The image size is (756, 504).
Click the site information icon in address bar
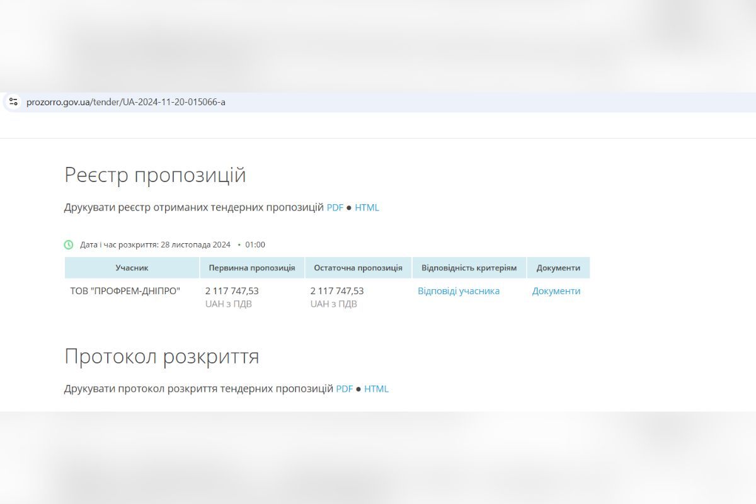point(14,101)
